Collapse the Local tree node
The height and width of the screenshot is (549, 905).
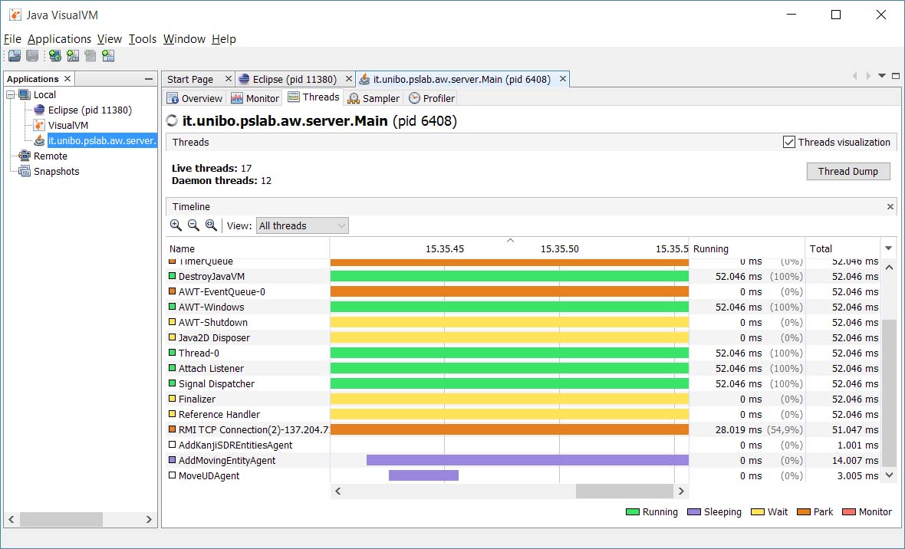pyautogui.click(x=11, y=94)
